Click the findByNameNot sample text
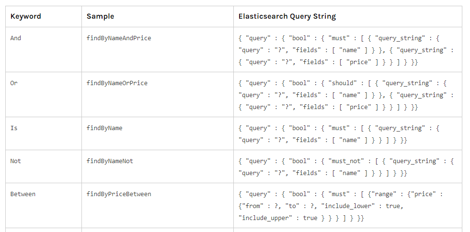470x232 pixels. tap(110, 161)
